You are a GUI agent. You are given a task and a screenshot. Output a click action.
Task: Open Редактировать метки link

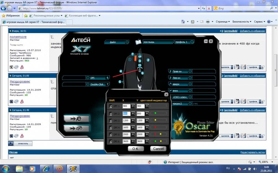[253, 152]
